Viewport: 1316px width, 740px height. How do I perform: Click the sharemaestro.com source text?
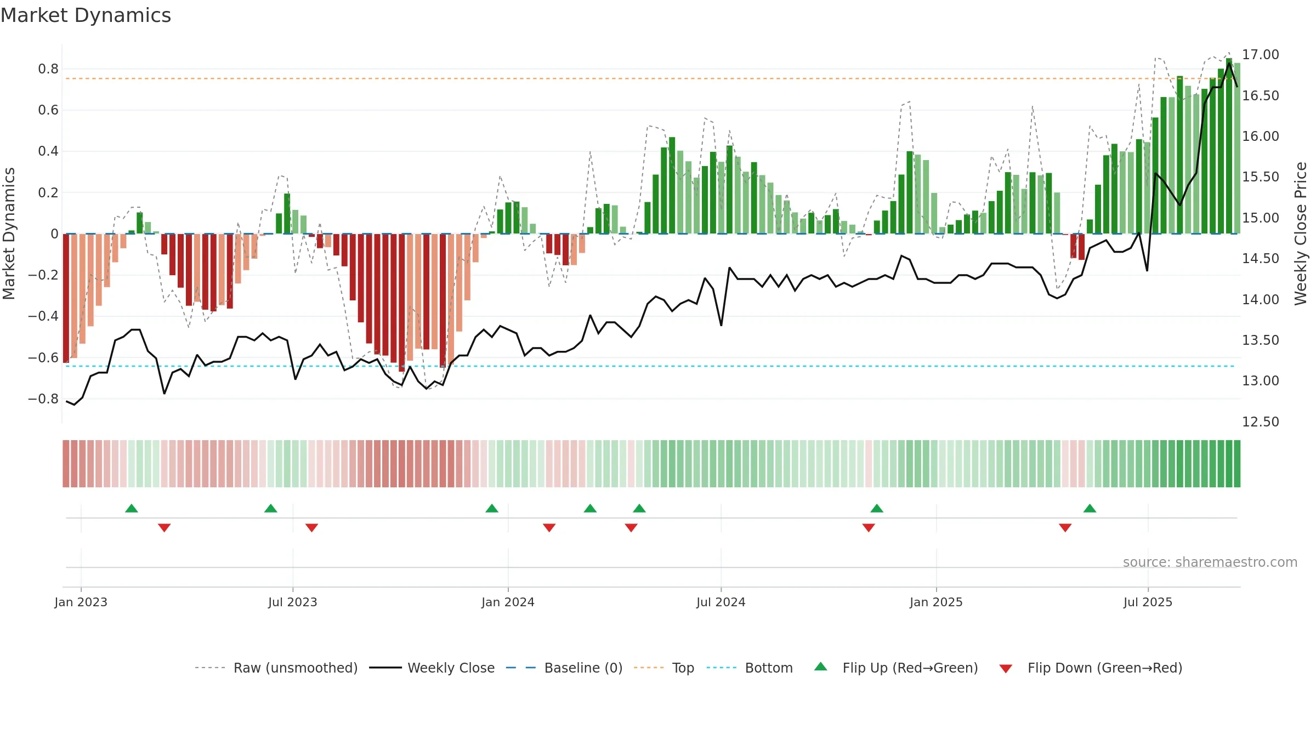[1210, 562]
